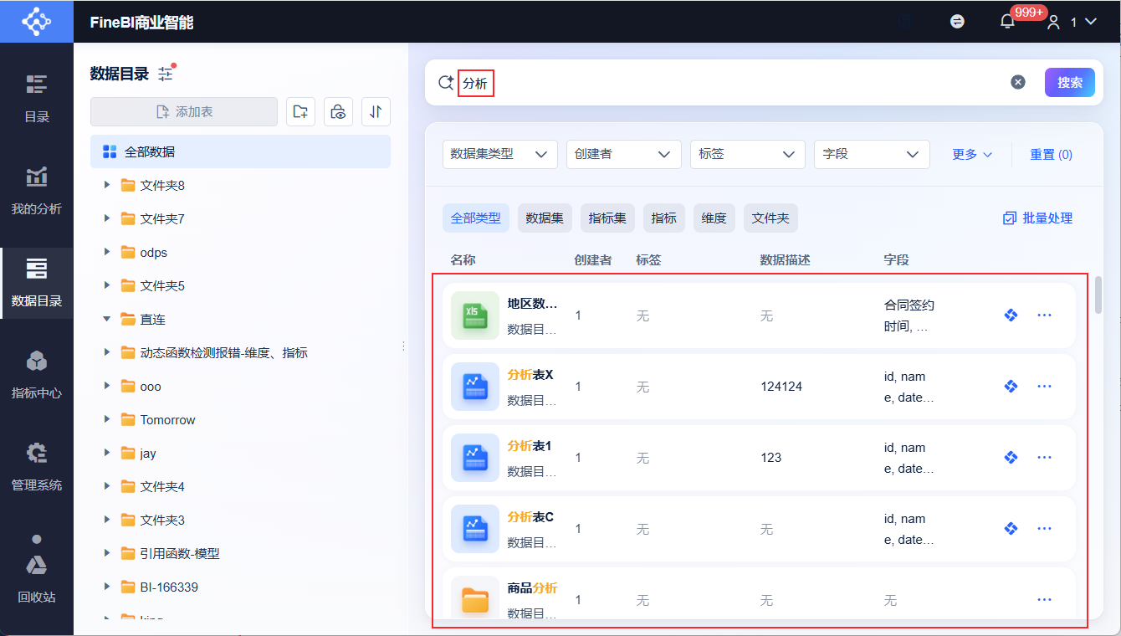Expand the odps folder

point(107,252)
